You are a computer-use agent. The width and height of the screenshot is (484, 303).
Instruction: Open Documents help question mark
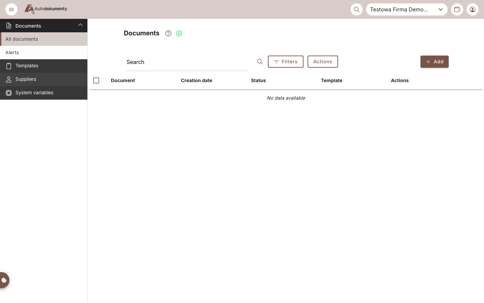168,33
